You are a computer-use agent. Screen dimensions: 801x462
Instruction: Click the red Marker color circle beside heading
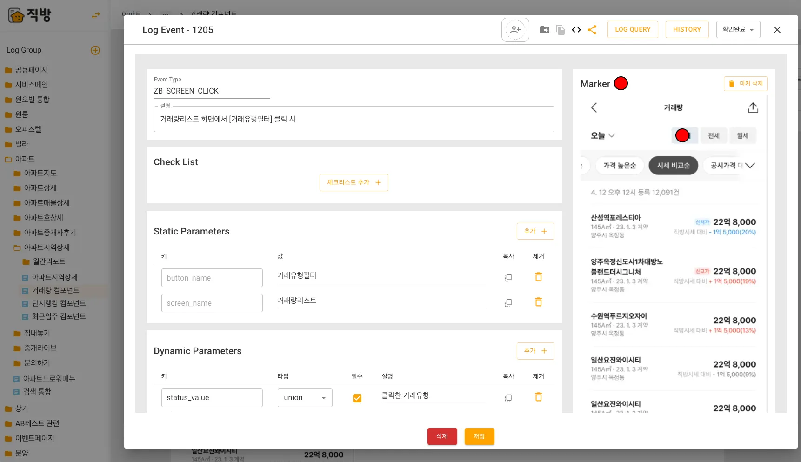coord(621,83)
